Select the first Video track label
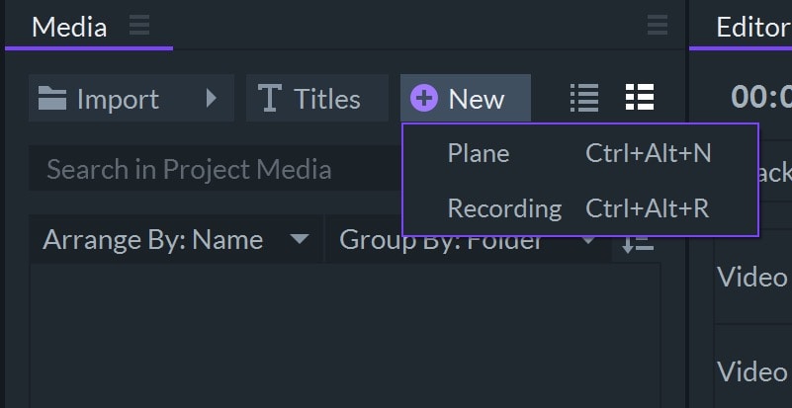 pyautogui.click(x=751, y=278)
